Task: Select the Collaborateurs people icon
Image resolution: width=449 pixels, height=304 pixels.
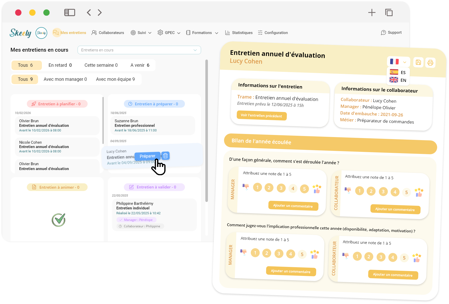Action: (x=94, y=32)
